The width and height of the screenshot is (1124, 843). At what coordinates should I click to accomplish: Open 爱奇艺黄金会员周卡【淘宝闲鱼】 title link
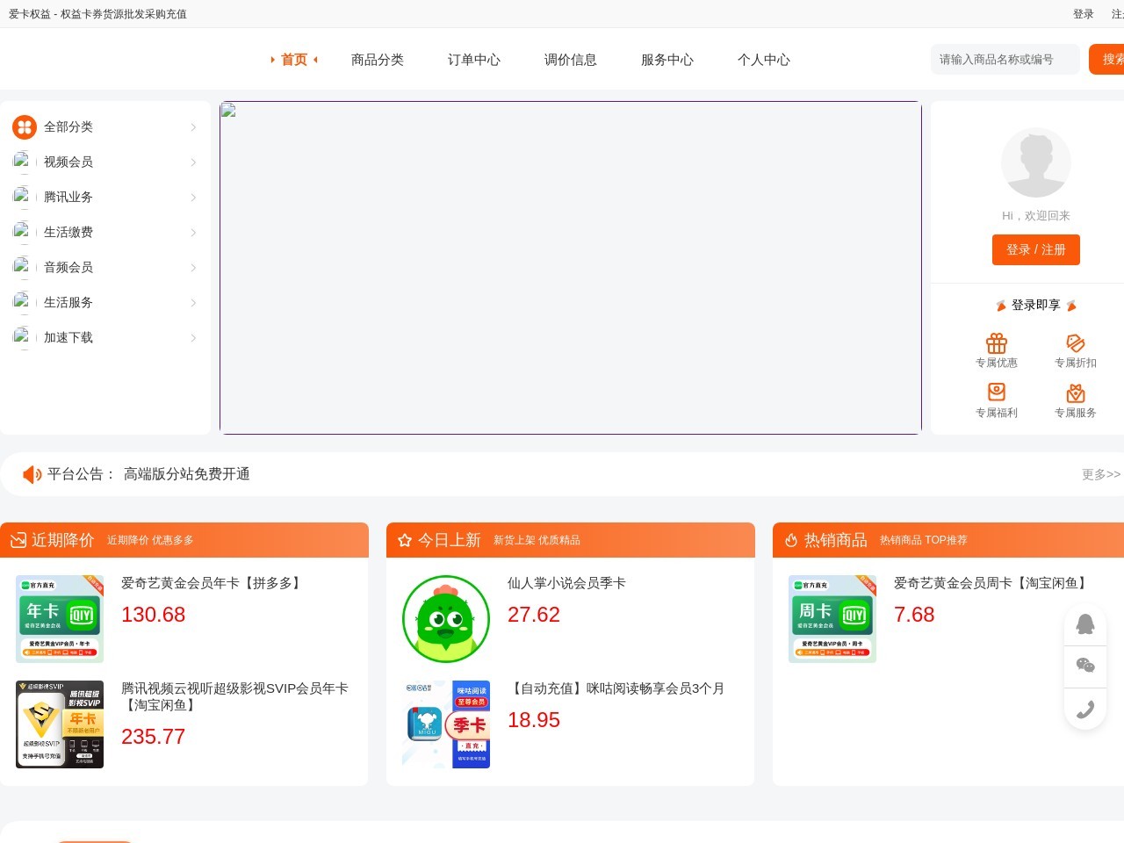click(992, 583)
